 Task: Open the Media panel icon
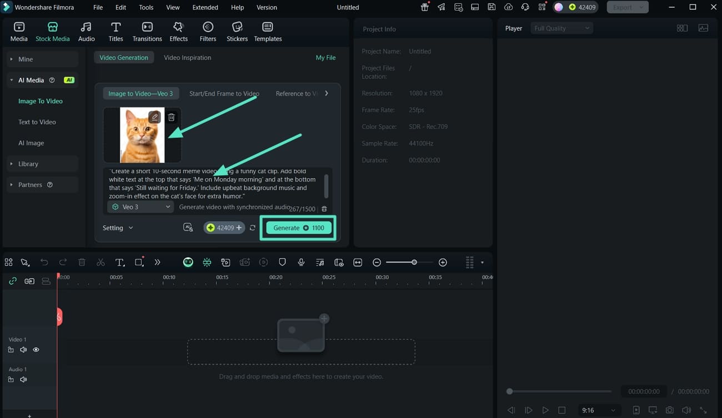click(19, 32)
